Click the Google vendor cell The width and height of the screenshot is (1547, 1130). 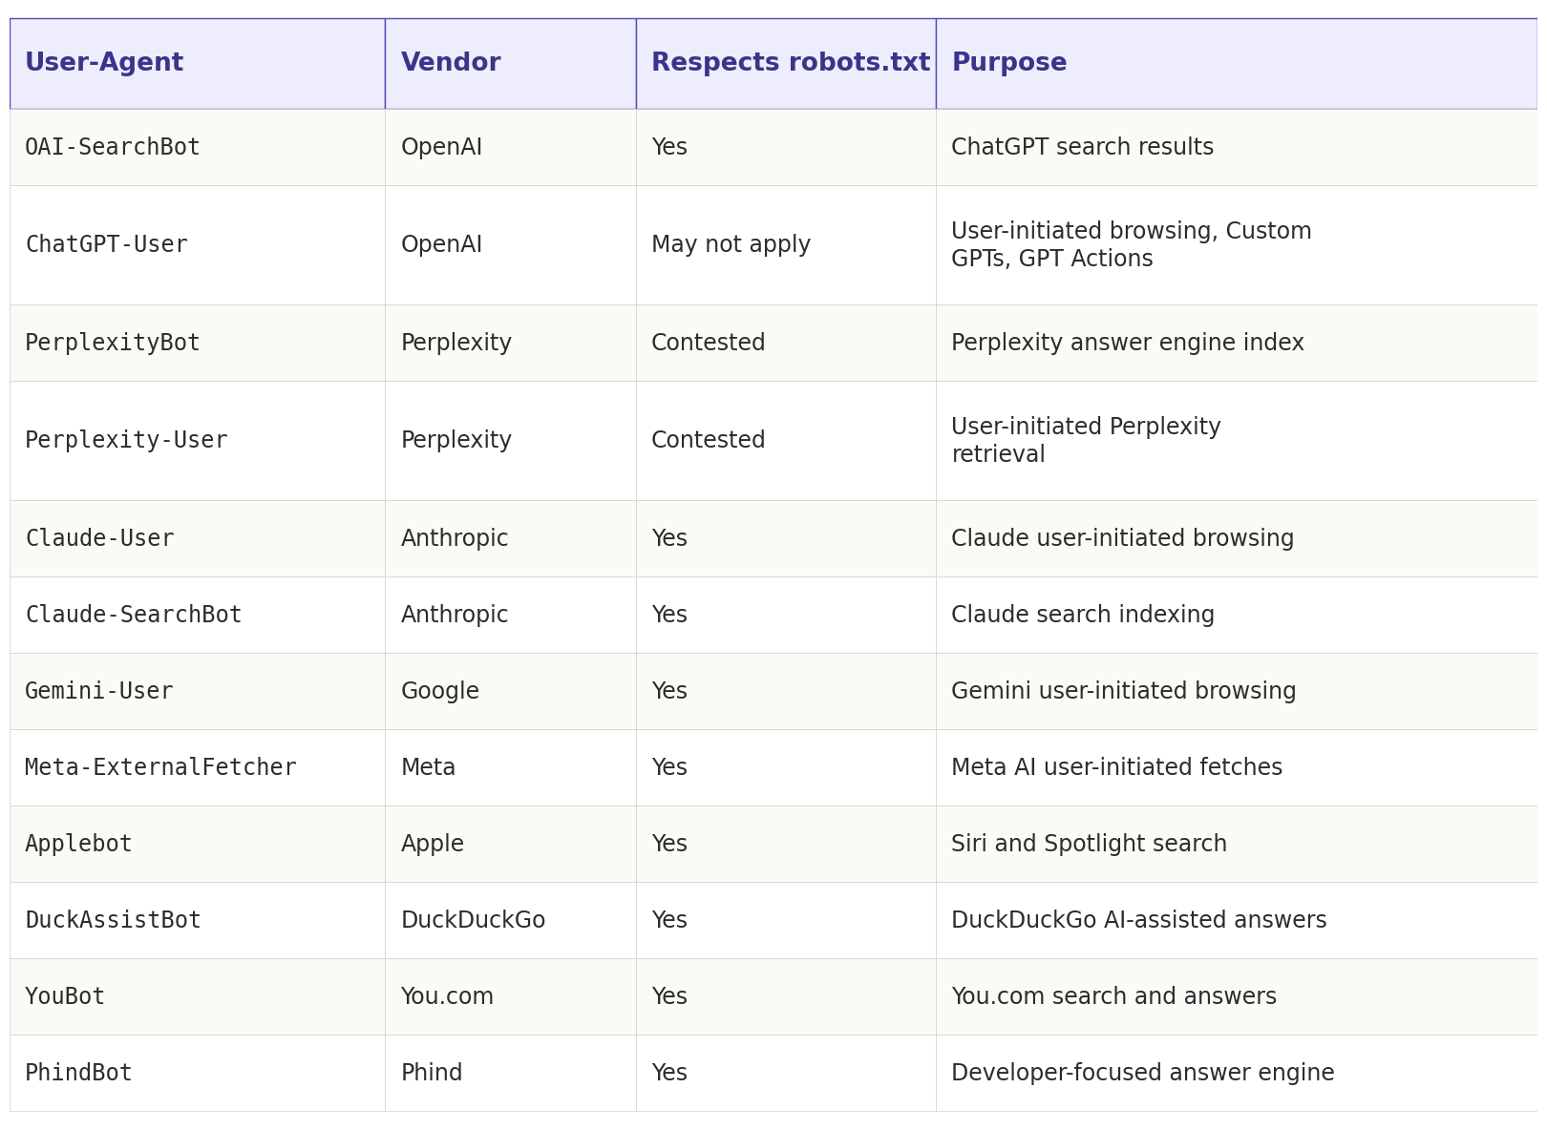tap(510, 691)
